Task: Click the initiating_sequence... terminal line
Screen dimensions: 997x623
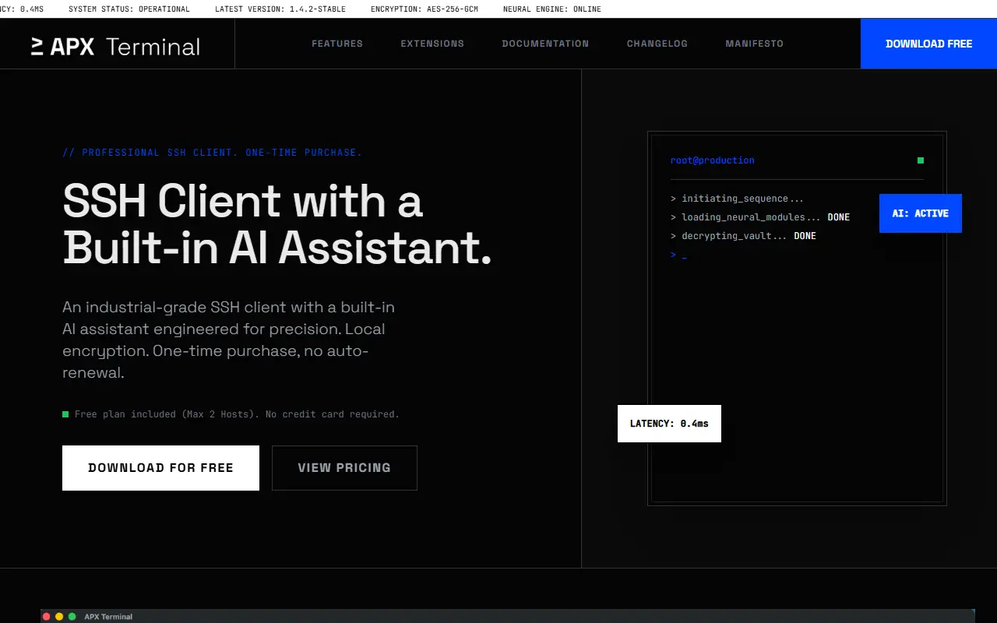Action: coord(737,199)
